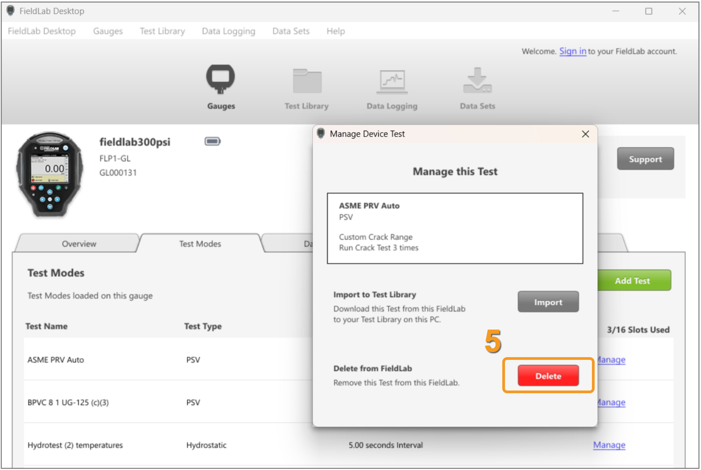Click the Custom Crack Range text
Screen dimensions: 701x470
coord(376,237)
